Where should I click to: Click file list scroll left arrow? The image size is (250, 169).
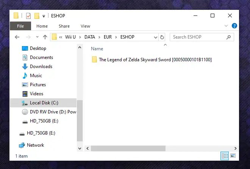[87, 149]
